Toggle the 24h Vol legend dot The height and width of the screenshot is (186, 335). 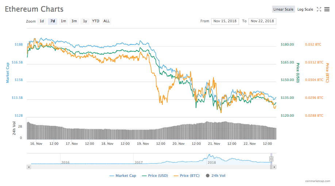[x=207, y=175]
